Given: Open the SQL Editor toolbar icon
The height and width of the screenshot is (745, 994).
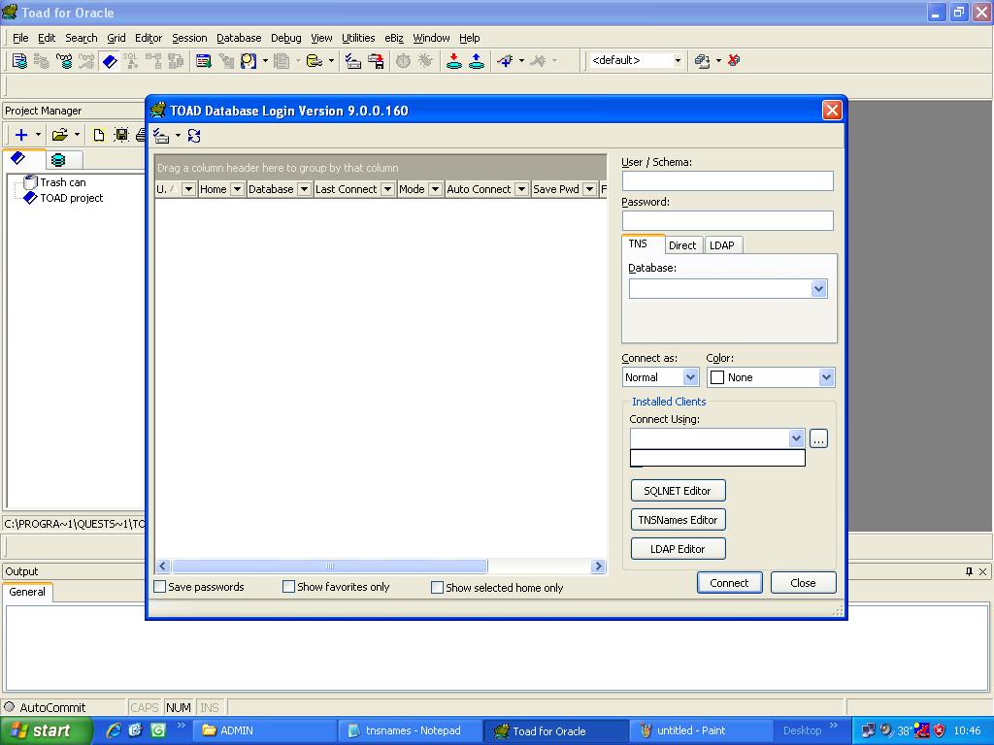Looking at the screenshot, I should click(19, 61).
